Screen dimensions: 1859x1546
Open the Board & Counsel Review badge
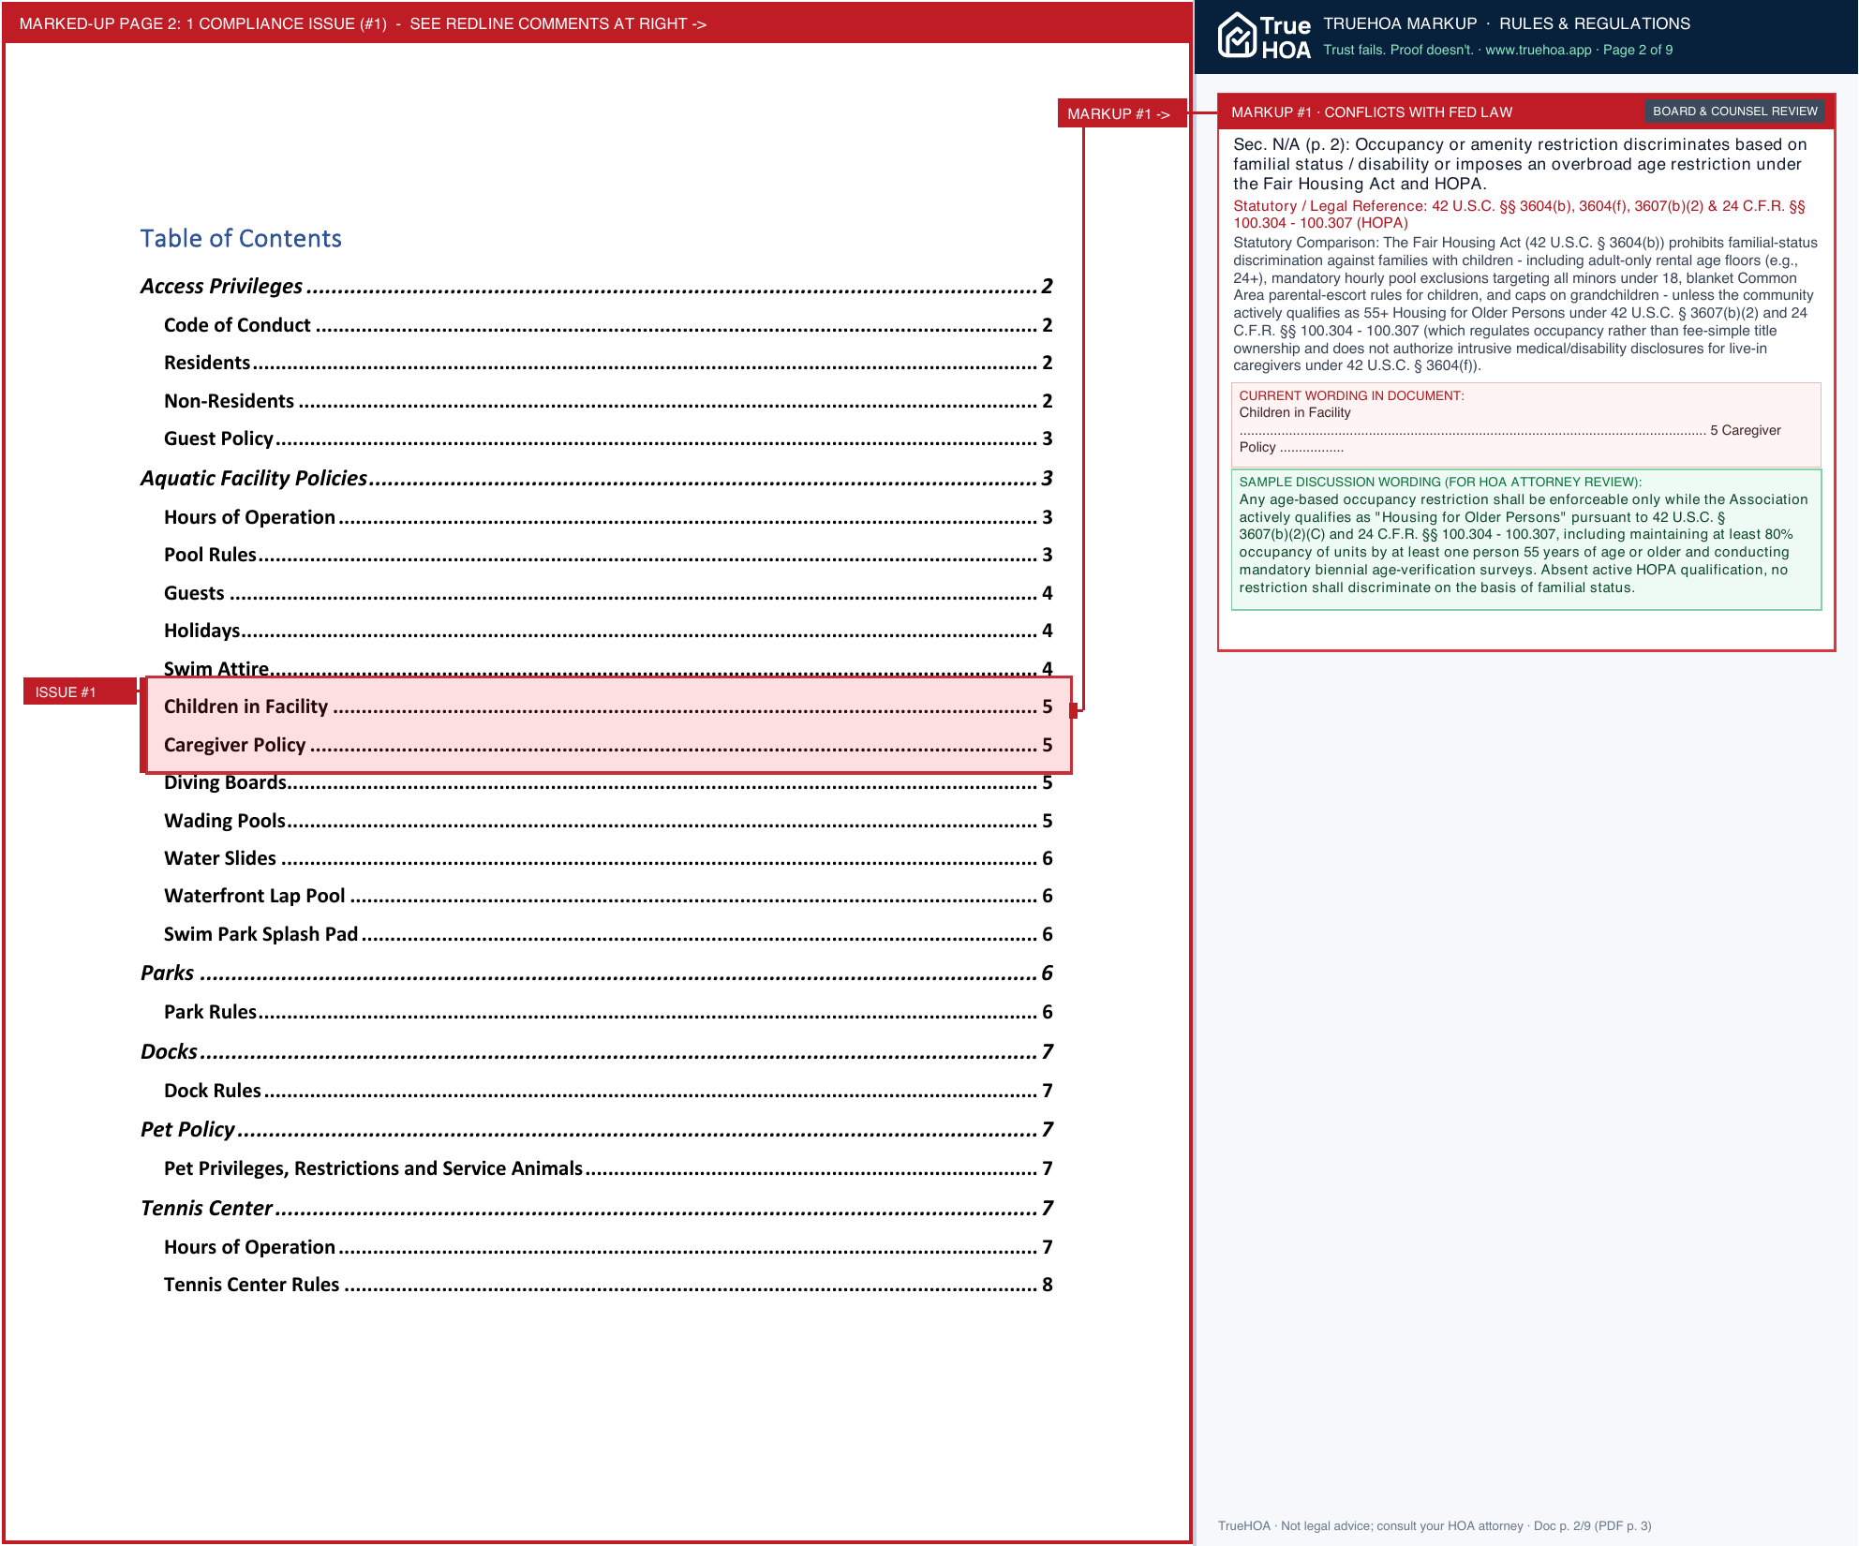[x=1734, y=111]
